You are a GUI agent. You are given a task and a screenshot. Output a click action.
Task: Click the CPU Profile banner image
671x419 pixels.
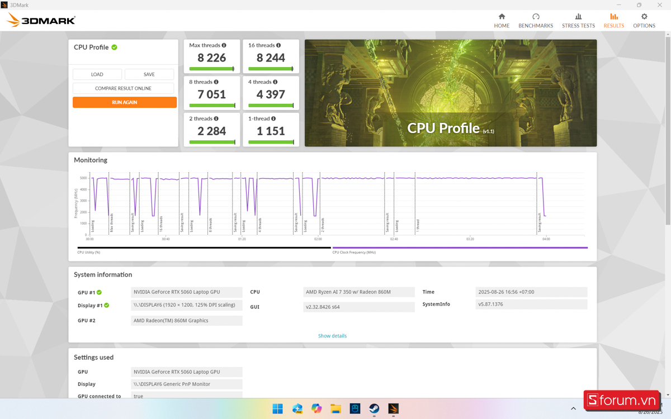[451, 93]
